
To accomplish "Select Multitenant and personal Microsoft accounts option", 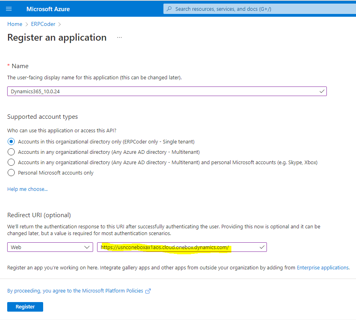I will pyautogui.click(x=11, y=162).
